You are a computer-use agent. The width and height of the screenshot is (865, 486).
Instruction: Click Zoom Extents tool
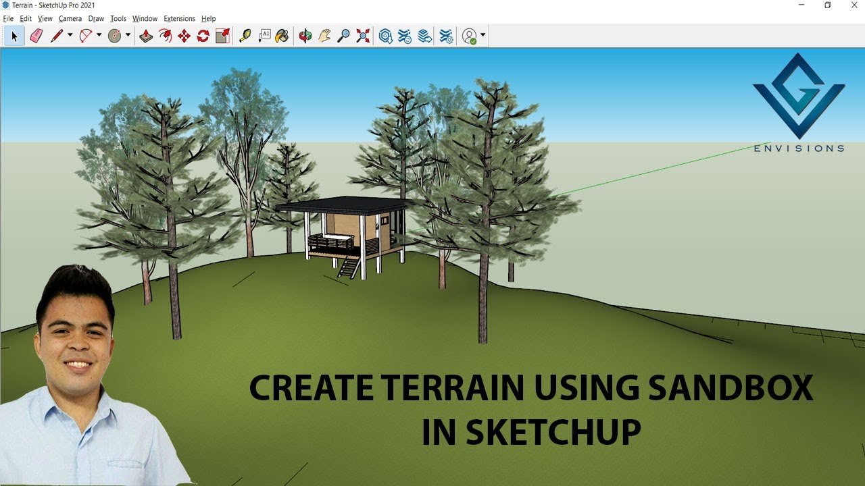tap(363, 36)
